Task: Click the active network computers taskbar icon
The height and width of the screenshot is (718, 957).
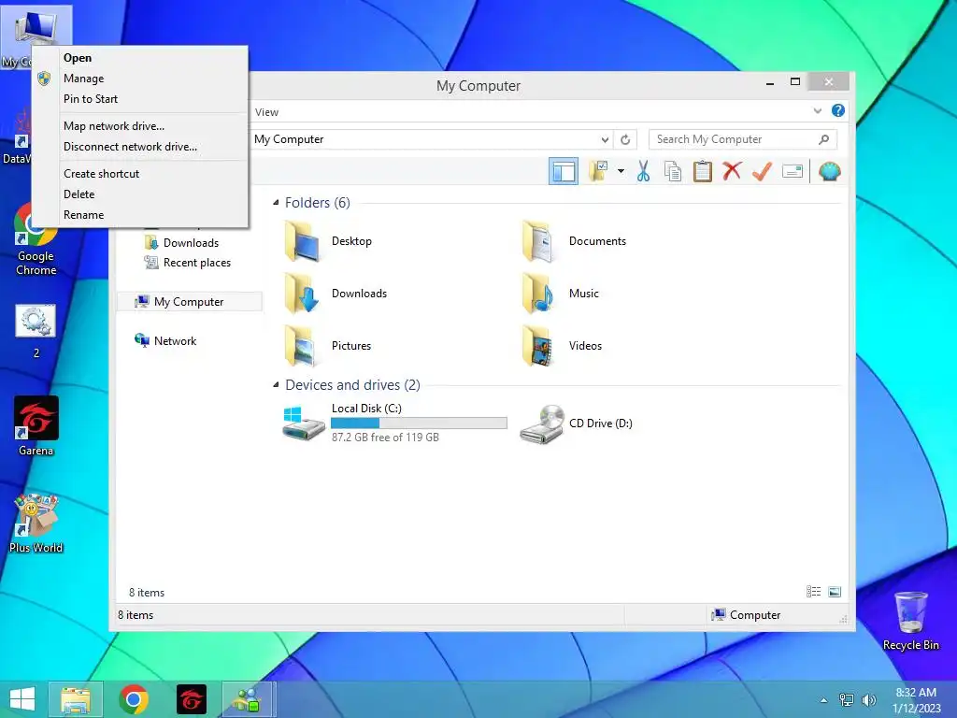Action: (249, 699)
